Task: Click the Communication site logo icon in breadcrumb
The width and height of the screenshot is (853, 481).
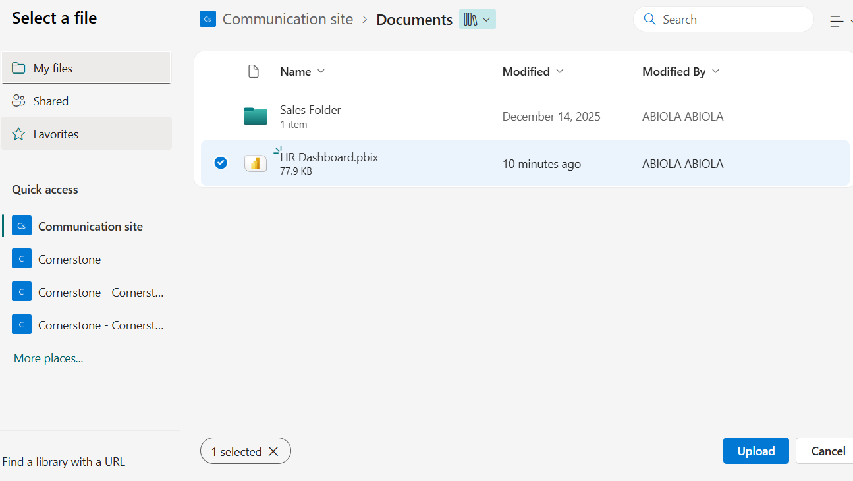Action: point(207,19)
